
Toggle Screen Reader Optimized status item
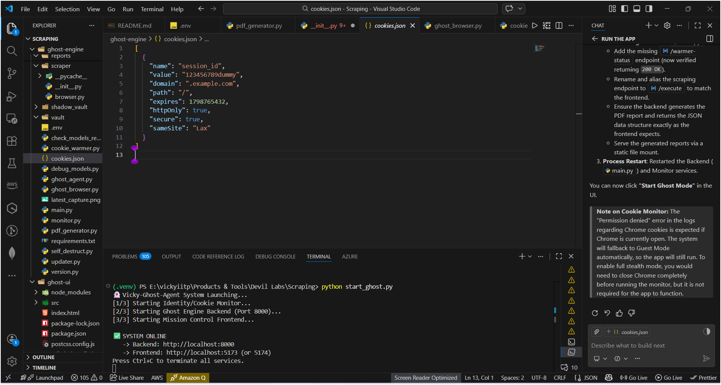[x=426, y=378]
